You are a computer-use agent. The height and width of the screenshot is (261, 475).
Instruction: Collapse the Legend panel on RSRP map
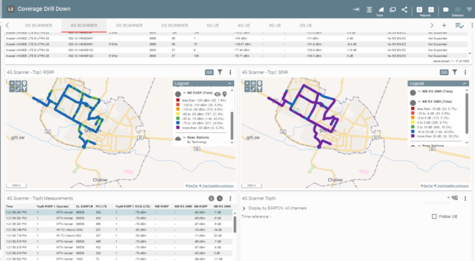click(229, 83)
